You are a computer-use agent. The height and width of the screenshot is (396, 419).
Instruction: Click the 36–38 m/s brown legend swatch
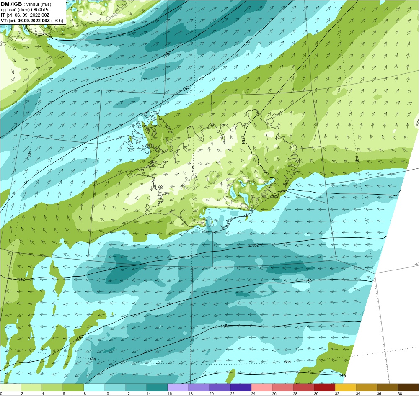pyautogui.click(x=387, y=388)
